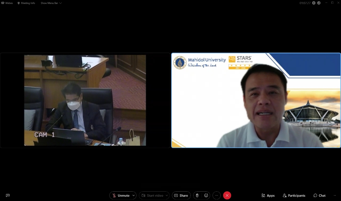The image size is (341, 201).
Task: Open audio options arrow beside Unmute
Action: pos(134,195)
